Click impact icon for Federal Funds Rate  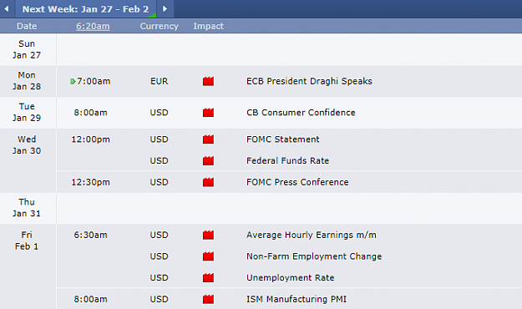tap(209, 161)
